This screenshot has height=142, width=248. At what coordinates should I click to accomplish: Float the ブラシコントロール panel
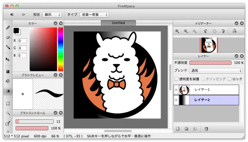point(55,113)
